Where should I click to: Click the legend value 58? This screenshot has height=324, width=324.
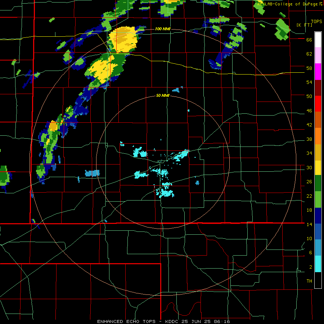[309, 68]
